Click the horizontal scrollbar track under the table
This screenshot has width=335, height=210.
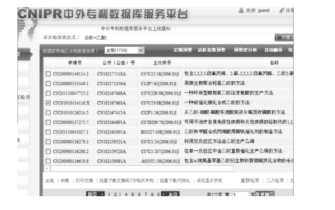point(142,169)
